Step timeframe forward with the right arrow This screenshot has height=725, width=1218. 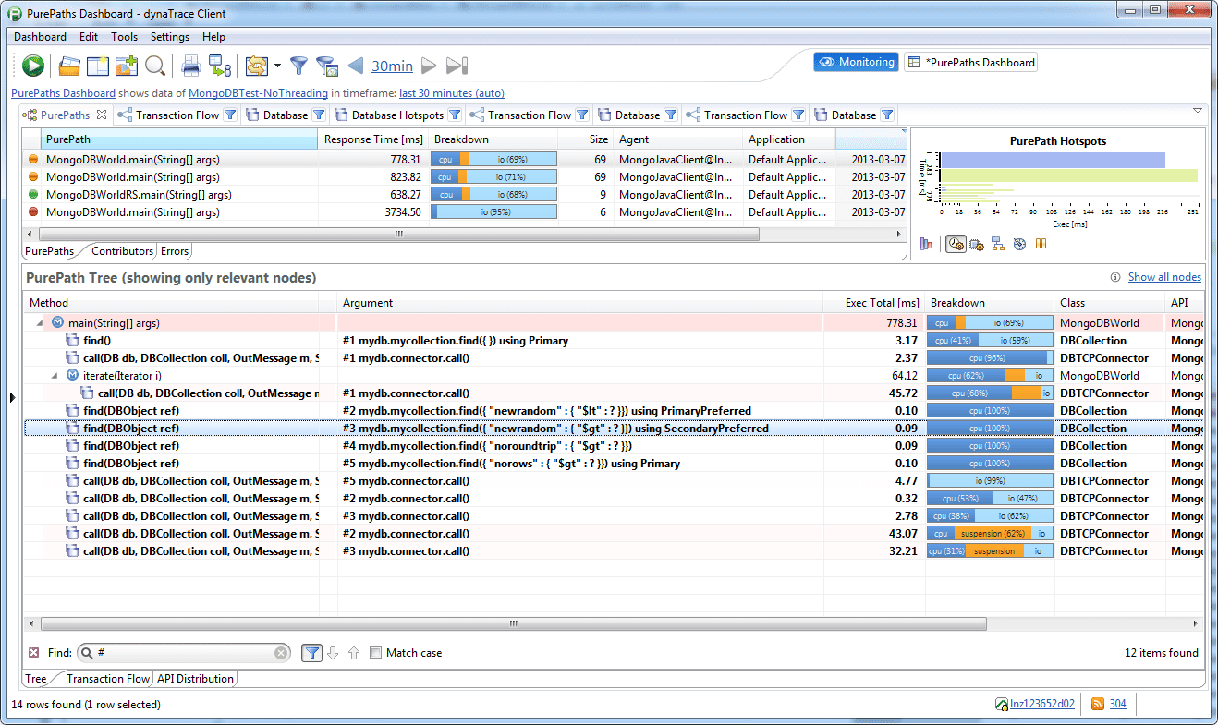point(429,66)
